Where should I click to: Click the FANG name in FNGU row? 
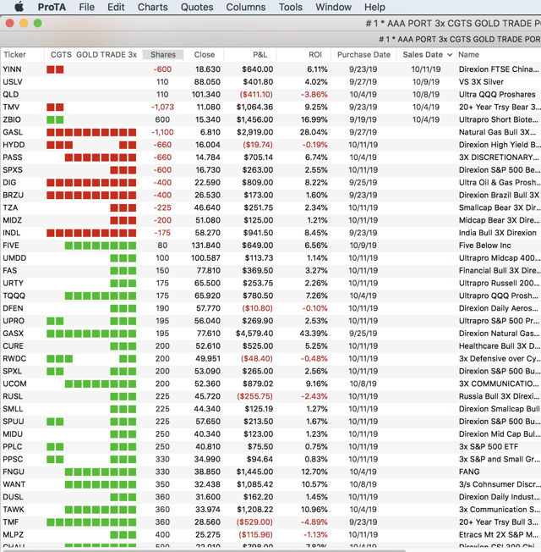469,472
